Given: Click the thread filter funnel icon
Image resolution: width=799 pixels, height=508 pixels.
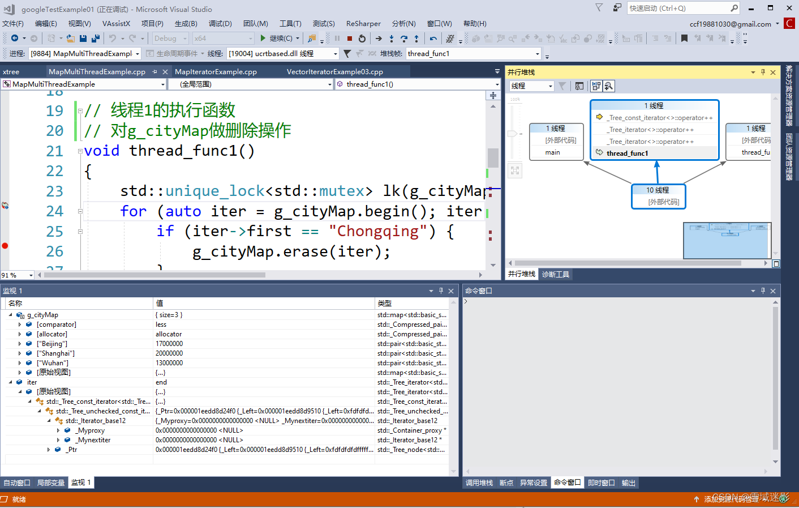Looking at the screenshot, I should coord(347,54).
